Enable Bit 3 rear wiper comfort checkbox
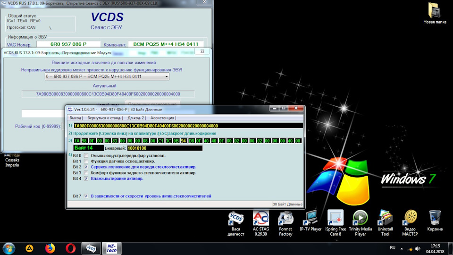453x255 pixels. pyautogui.click(x=86, y=173)
